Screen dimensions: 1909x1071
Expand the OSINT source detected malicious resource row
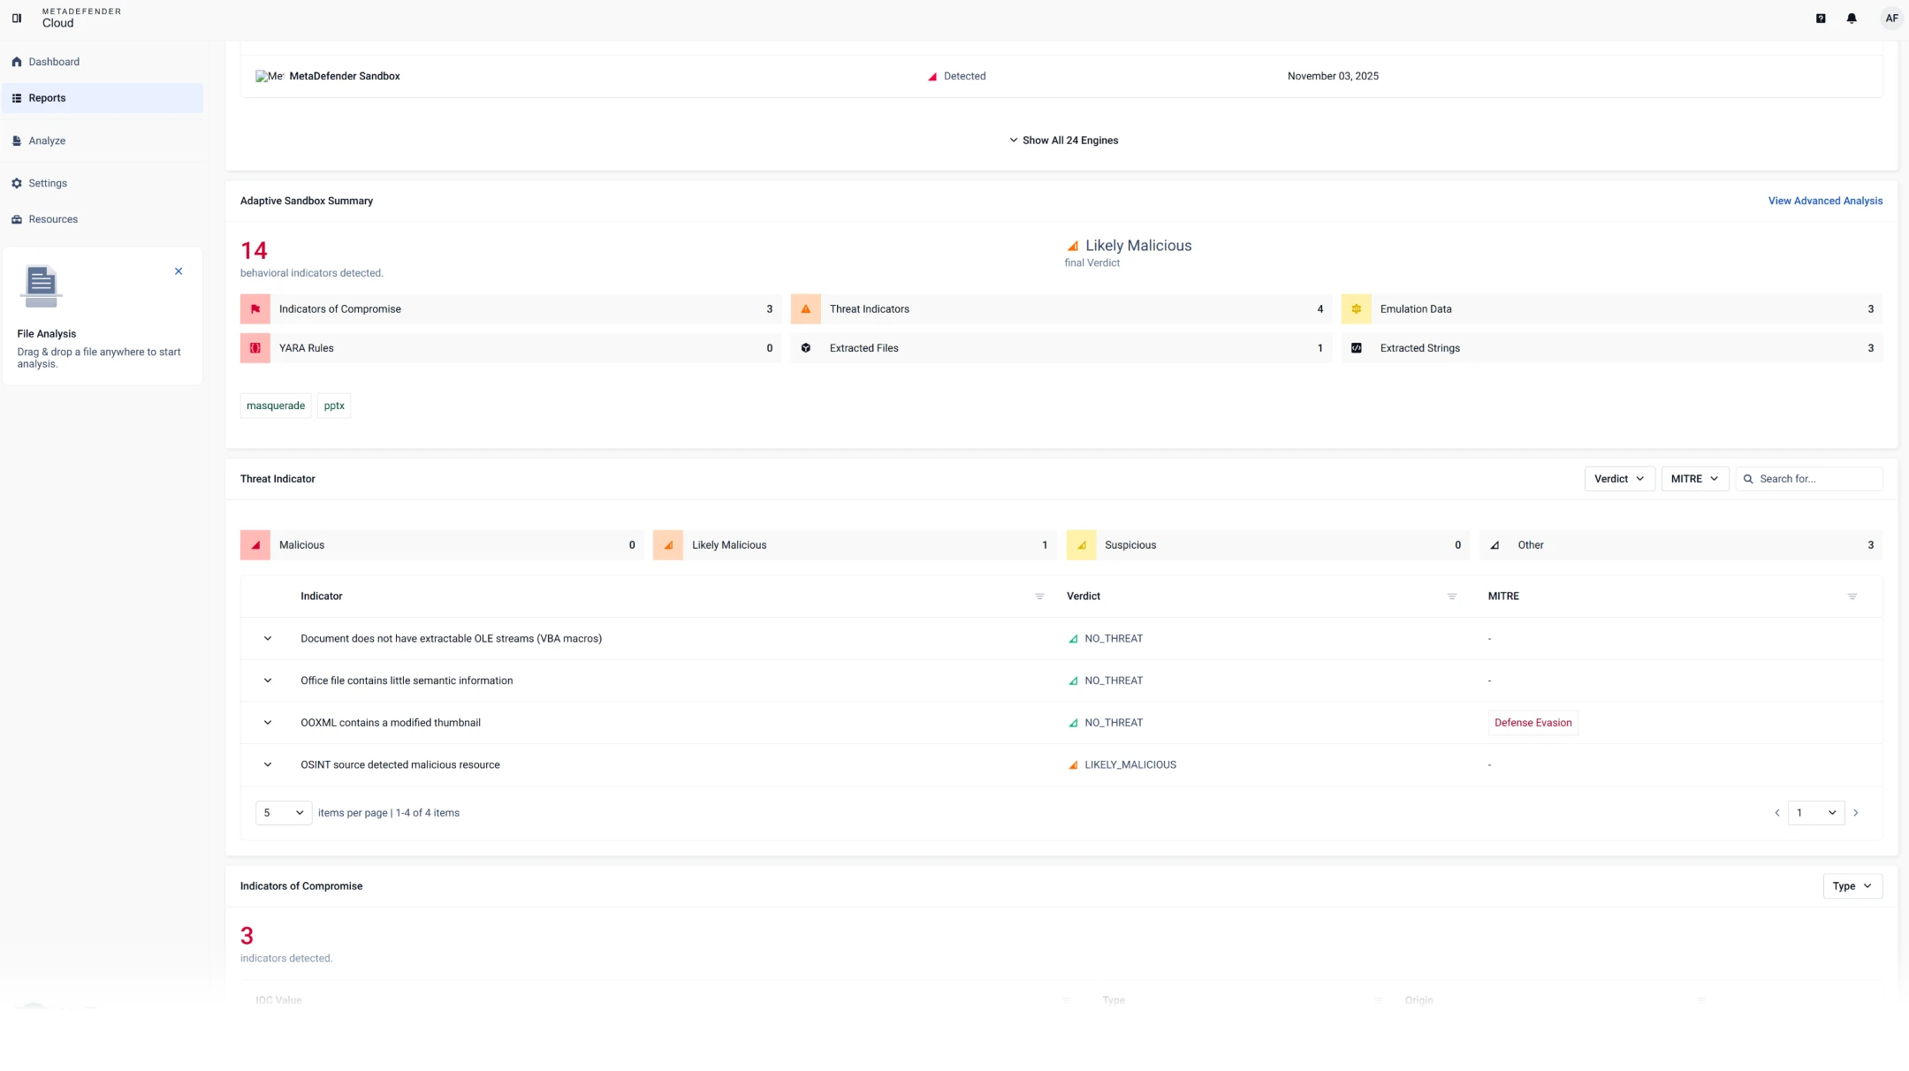click(x=268, y=765)
